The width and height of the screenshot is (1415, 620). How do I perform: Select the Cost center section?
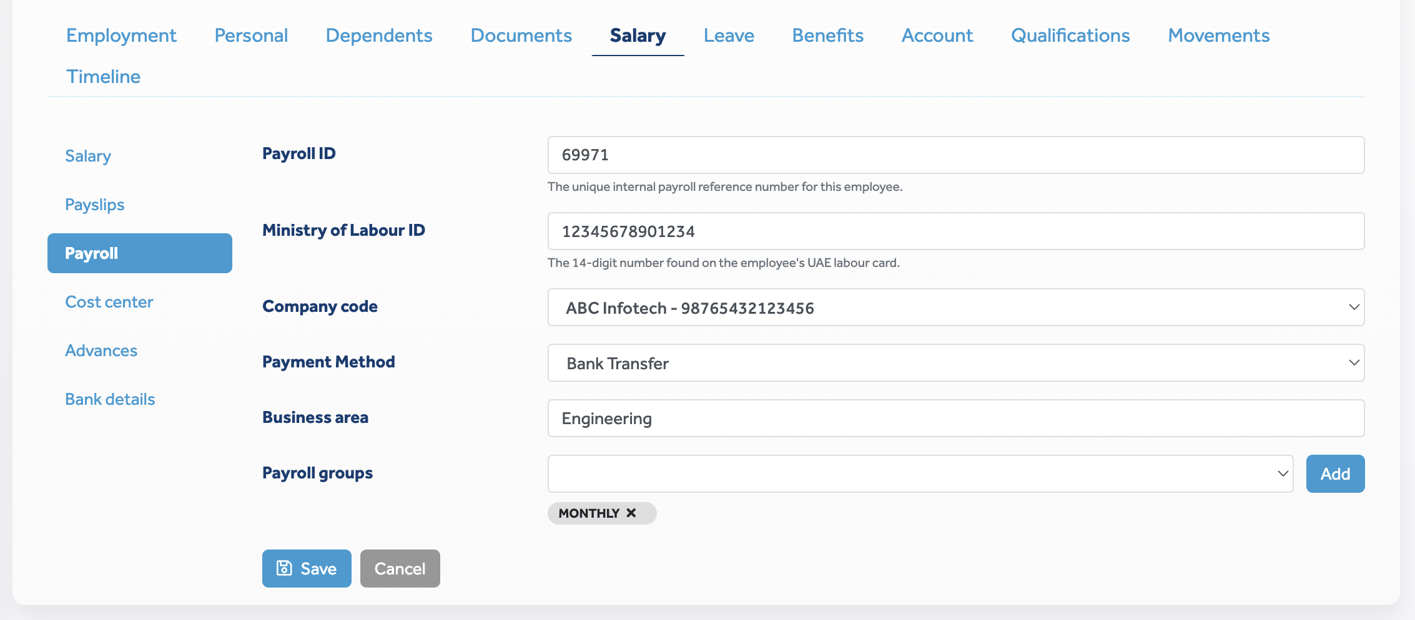click(x=109, y=301)
